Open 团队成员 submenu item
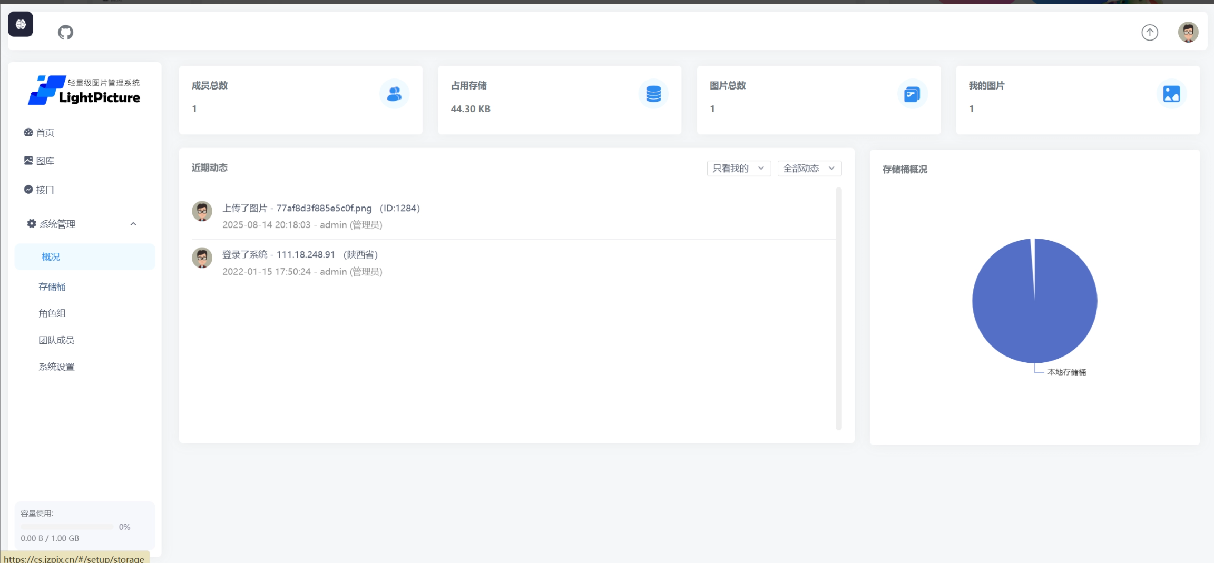Screen dimensions: 1214x563 pos(56,340)
